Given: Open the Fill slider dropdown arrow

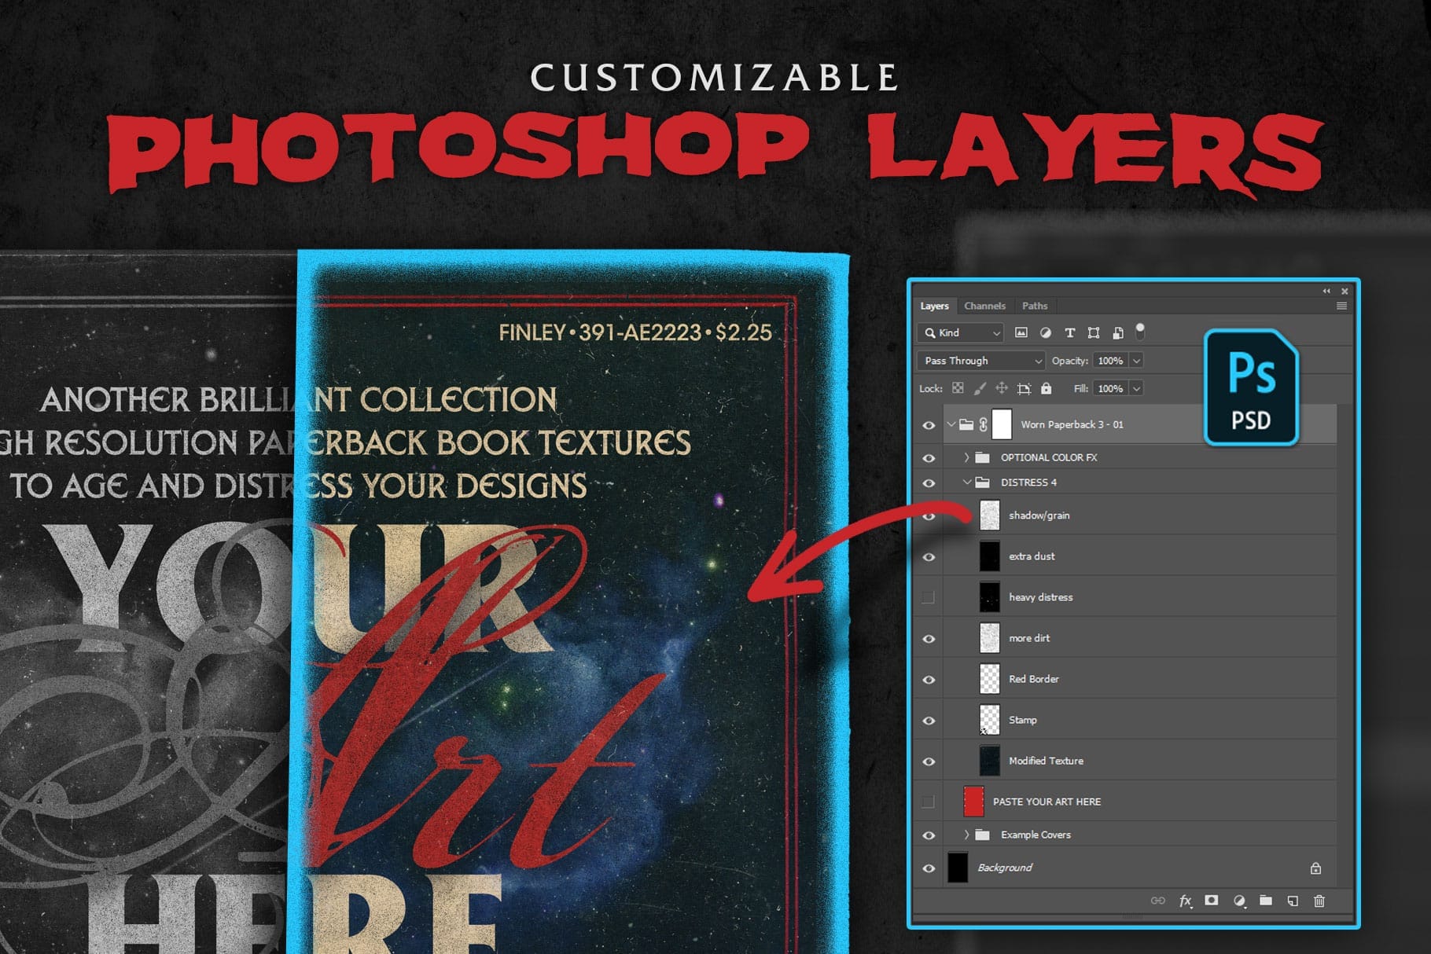Looking at the screenshot, I should pyautogui.click(x=1136, y=388).
